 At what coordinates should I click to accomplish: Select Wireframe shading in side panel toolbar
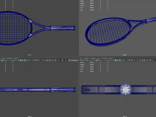[x=113, y=60]
